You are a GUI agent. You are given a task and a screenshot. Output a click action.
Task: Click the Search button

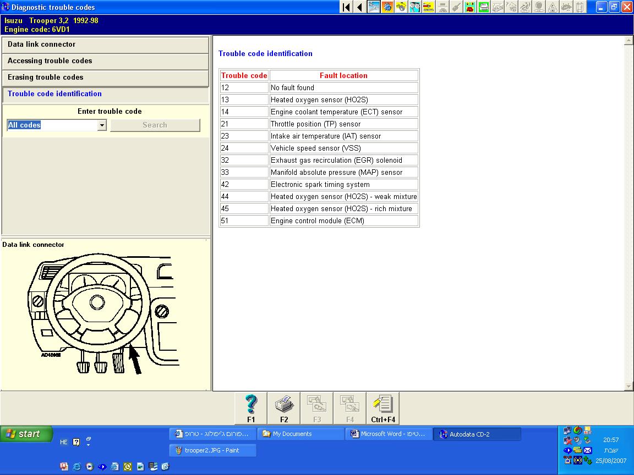pos(155,125)
